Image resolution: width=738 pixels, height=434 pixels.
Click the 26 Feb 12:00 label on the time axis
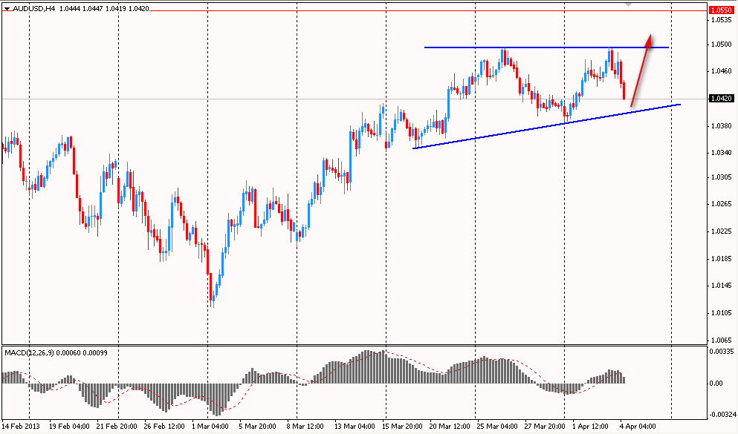[x=164, y=427]
